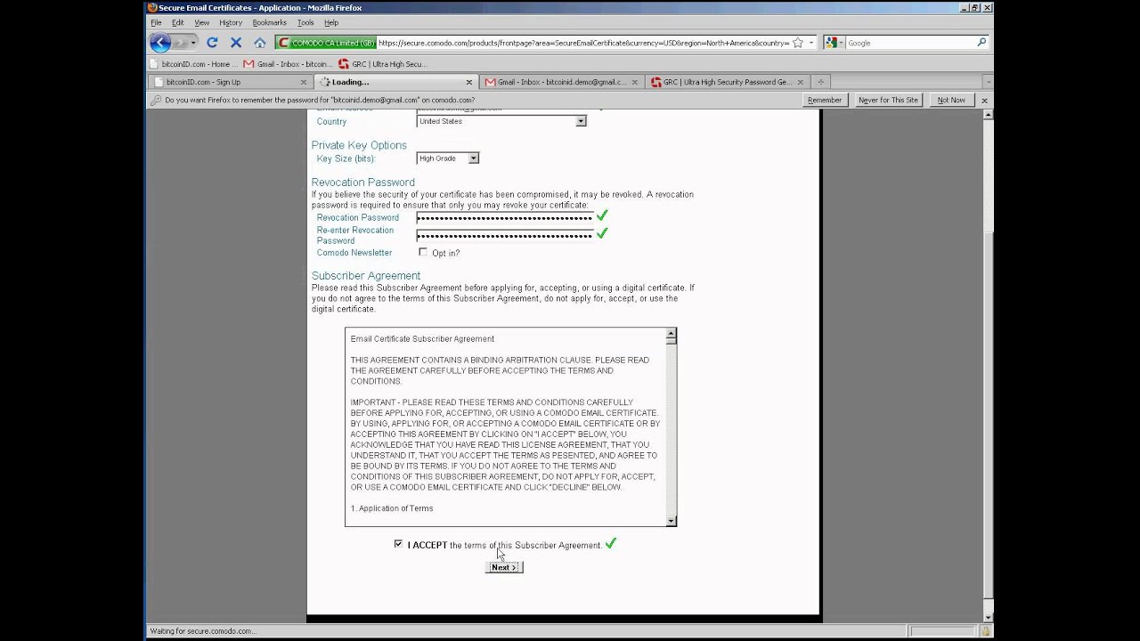Click the Email Certificate Subscriber Agreement title text
The height and width of the screenshot is (641, 1140).
[x=422, y=339]
